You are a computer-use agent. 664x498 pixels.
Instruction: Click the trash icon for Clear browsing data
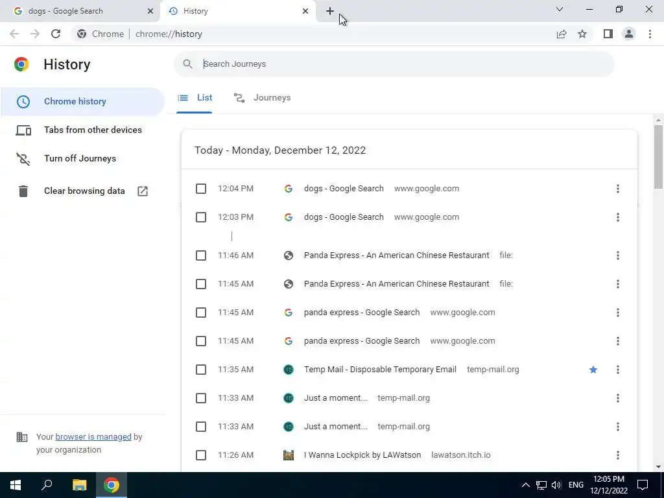tap(23, 191)
